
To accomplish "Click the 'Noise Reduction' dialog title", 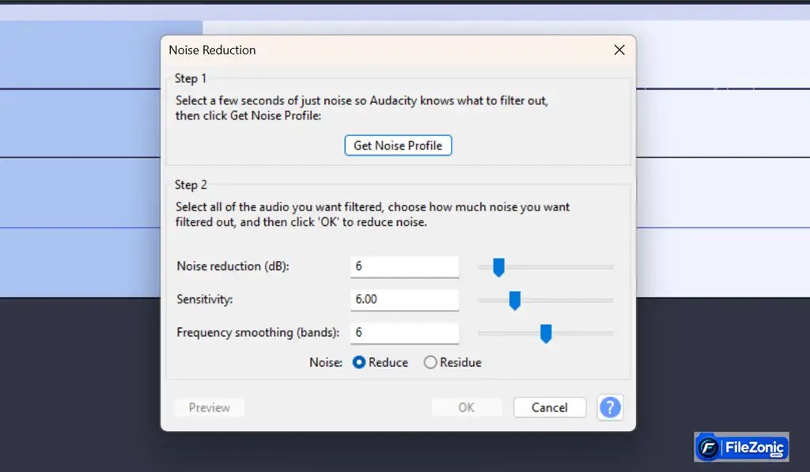I will point(212,50).
